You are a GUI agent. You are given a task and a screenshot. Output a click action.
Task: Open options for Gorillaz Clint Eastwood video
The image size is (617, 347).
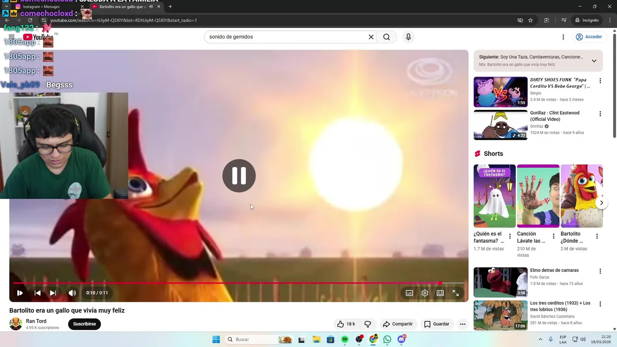600,114
